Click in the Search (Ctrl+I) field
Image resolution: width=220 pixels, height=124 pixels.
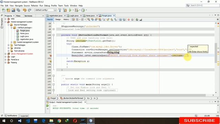click(204, 6)
